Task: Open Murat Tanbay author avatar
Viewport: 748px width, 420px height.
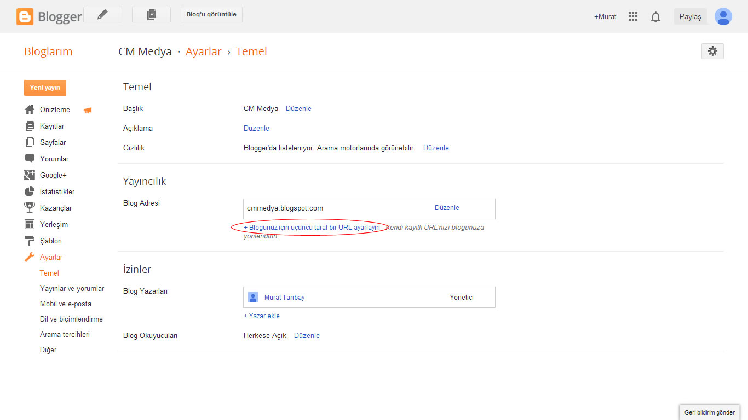Action: click(253, 297)
